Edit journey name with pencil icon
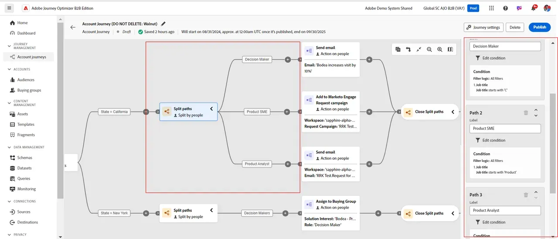 [x=163, y=24]
